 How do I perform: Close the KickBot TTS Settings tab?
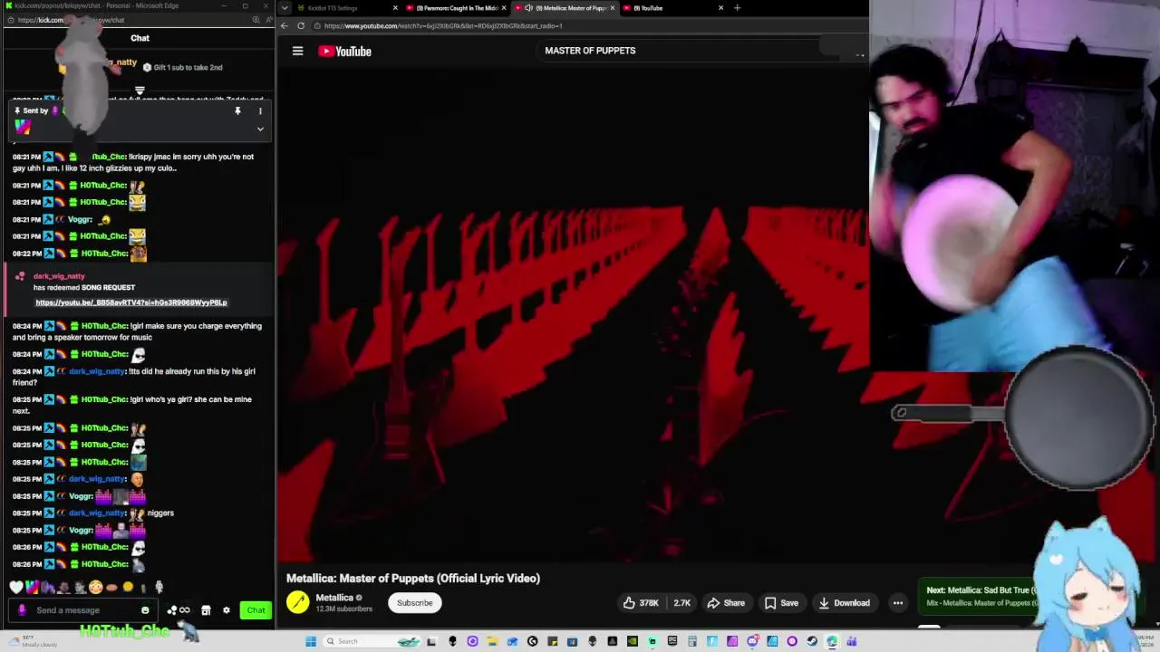point(394,8)
